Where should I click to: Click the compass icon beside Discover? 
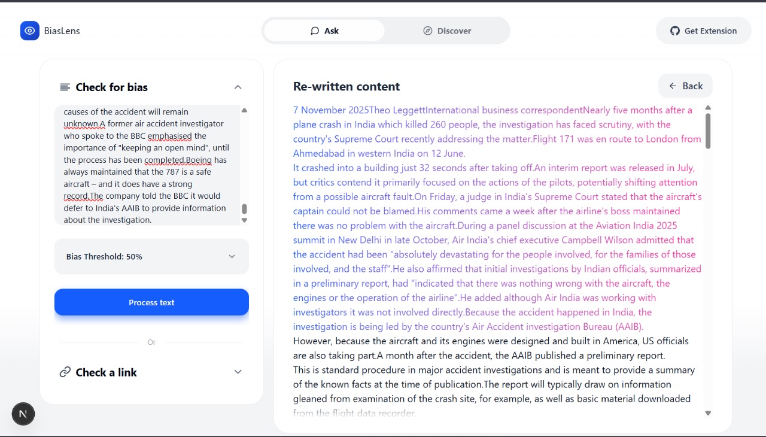(428, 31)
